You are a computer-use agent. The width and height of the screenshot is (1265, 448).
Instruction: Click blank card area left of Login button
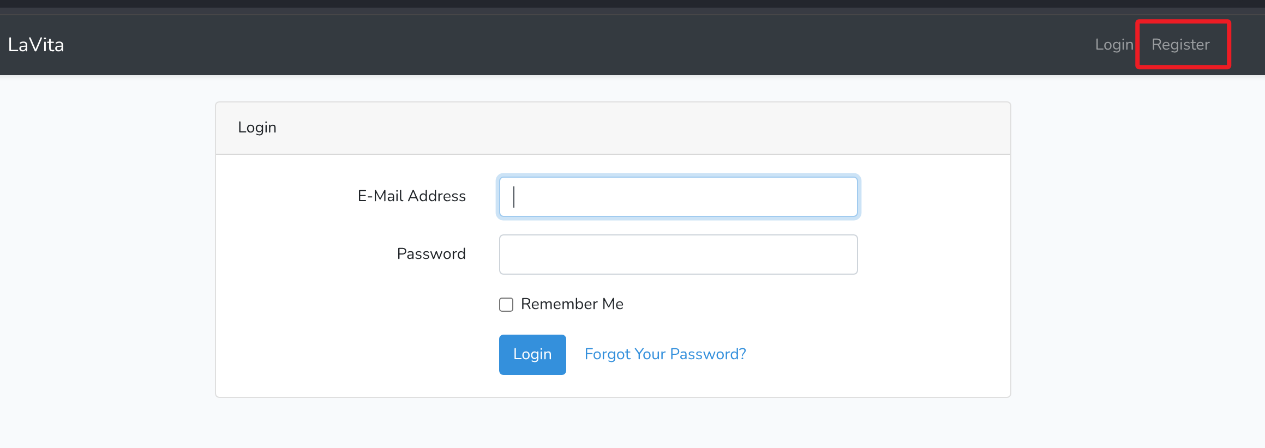pos(355,354)
